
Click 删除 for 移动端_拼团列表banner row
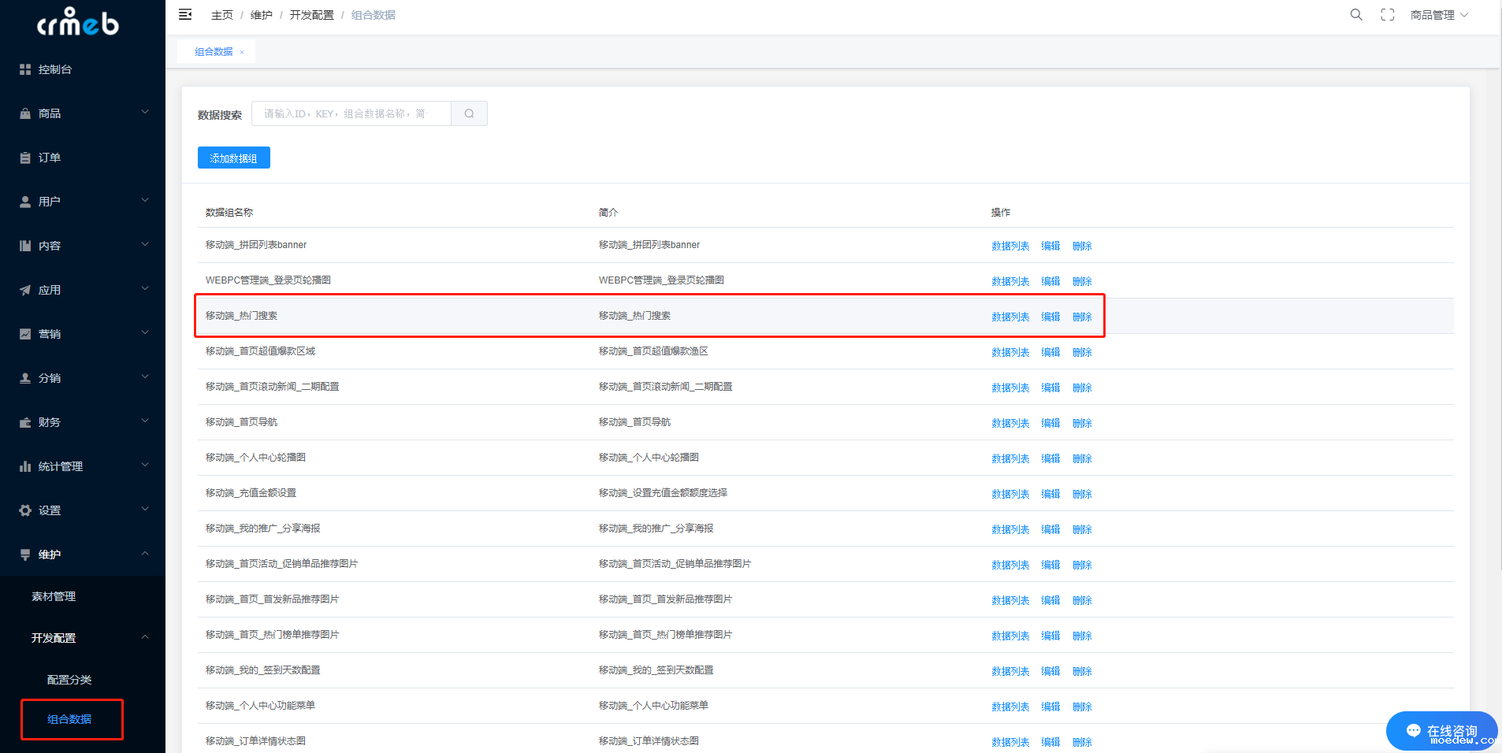(x=1081, y=246)
